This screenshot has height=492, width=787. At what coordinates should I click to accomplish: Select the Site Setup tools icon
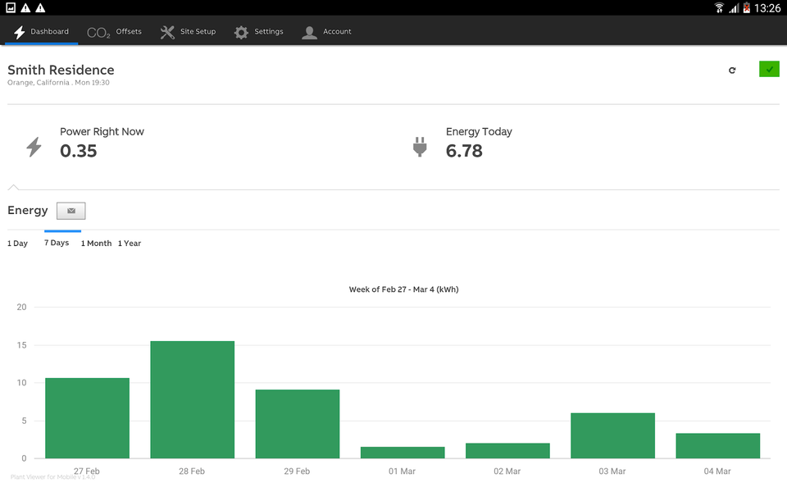[x=166, y=31]
